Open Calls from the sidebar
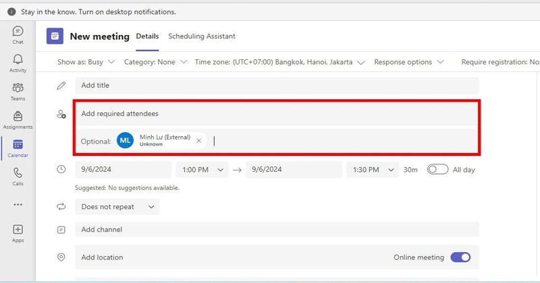The width and height of the screenshot is (540, 283). 18,177
